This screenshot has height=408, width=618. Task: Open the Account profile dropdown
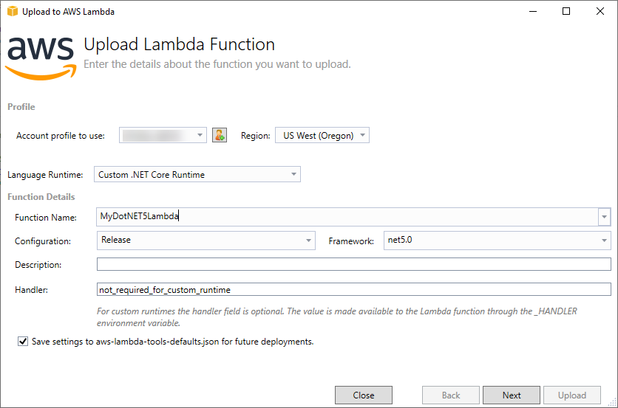point(163,135)
